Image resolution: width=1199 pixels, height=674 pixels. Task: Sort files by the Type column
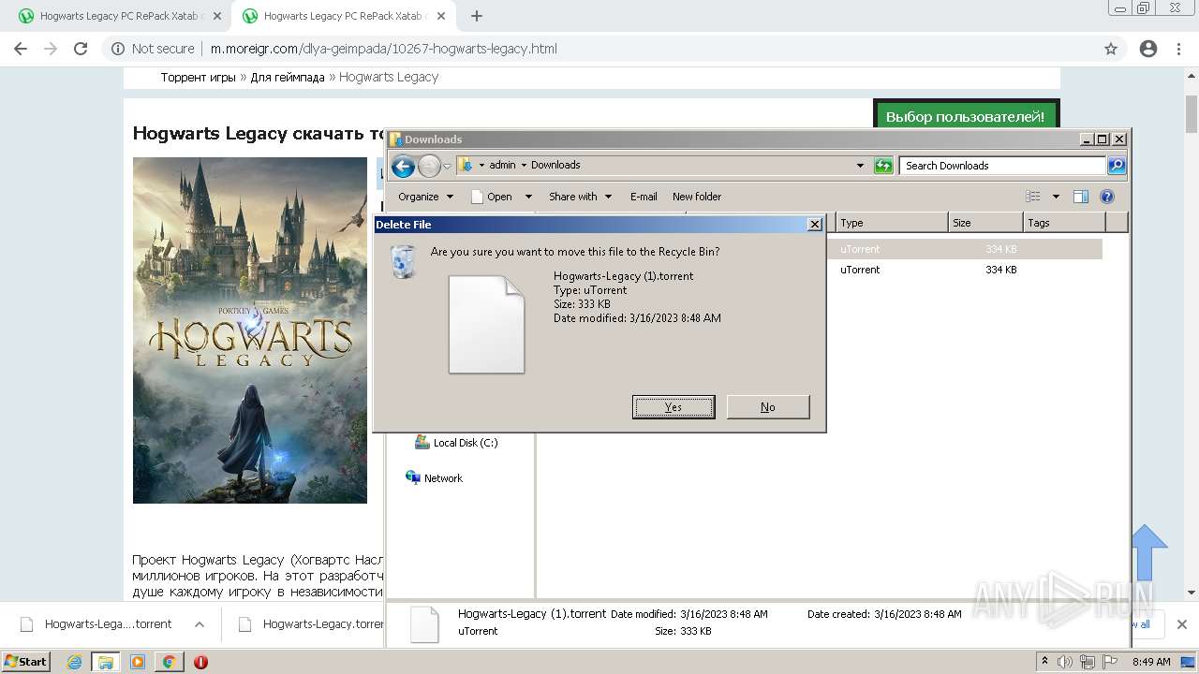tap(891, 223)
